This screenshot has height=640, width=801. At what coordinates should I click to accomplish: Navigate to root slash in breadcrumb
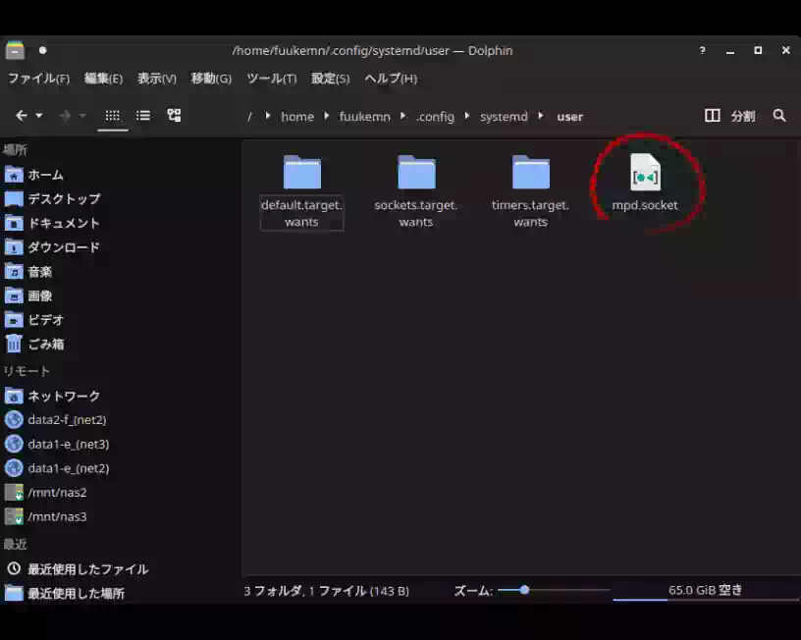249,117
